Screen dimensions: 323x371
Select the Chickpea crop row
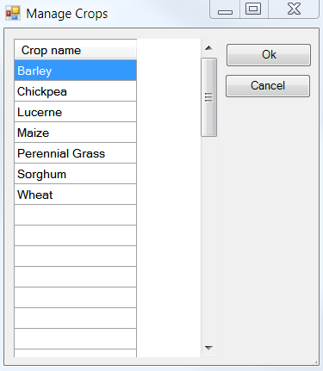[x=76, y=91]
